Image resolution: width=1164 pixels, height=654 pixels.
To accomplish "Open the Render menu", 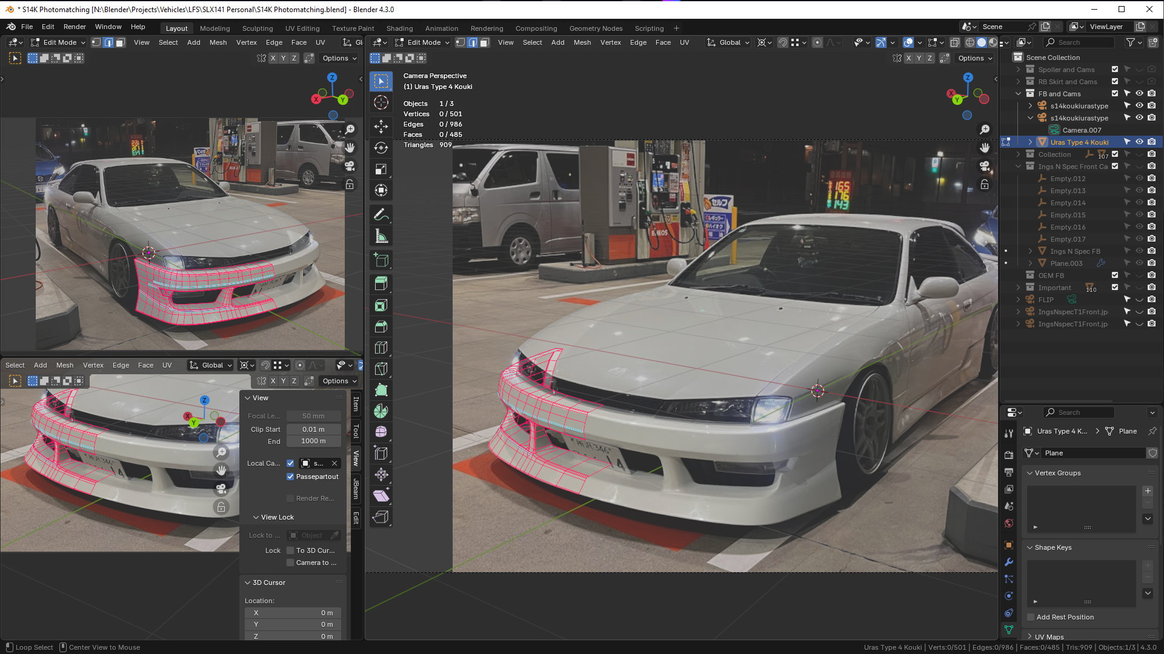I will coord(75,27).
